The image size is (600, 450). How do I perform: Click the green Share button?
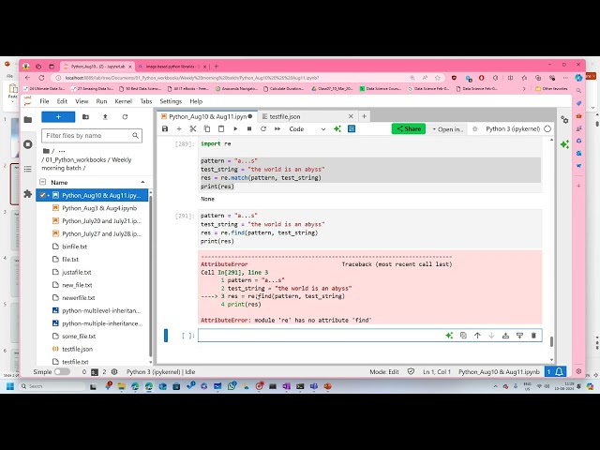(x=409, y=129)
